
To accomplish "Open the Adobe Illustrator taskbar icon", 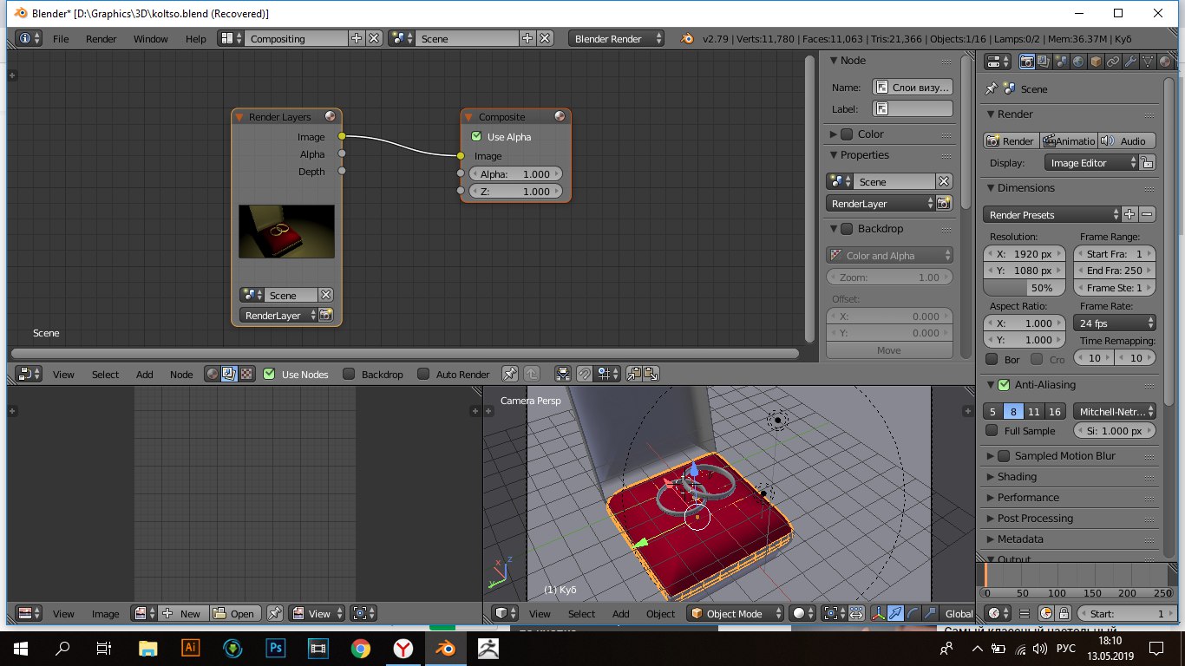I will 191,647.
